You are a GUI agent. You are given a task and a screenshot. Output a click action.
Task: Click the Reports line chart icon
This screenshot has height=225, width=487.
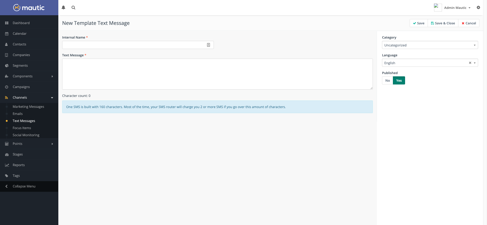coord(7,165)
